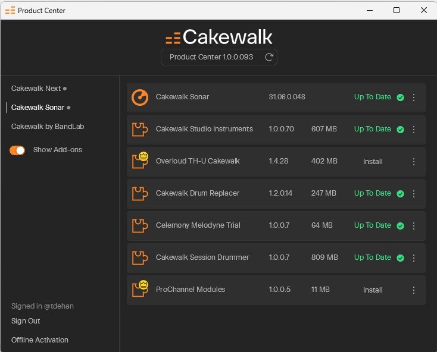The width and height of the screenshot is (437, 352).
Task: Click the Show Add-ons label
Action: 58,150
